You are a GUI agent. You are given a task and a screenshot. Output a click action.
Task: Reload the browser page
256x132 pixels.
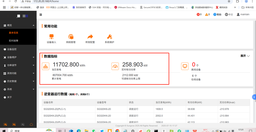(16, 1)
